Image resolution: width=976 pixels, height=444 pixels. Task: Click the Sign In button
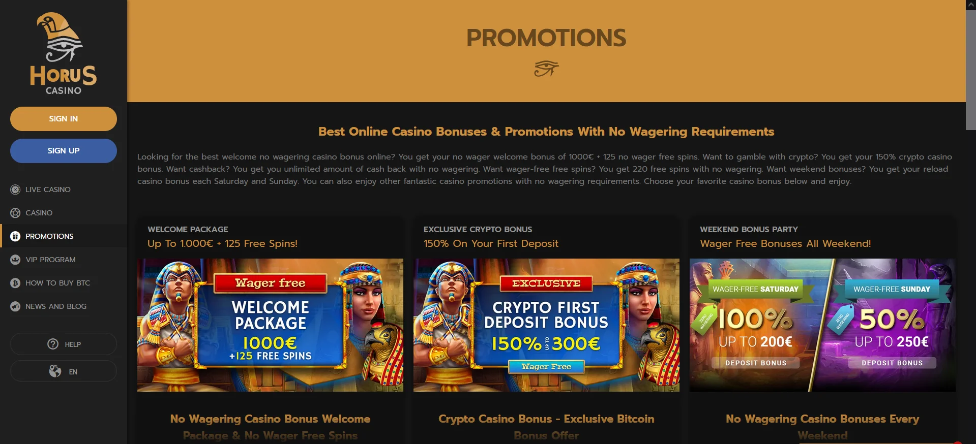64,119
